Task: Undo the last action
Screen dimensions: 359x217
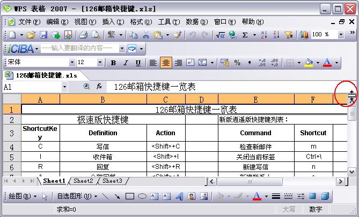Action: 192,35
